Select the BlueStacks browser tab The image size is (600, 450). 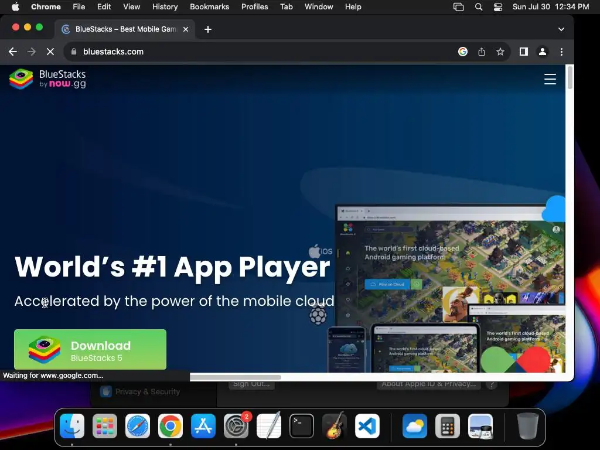pyautogui.click(x=125, y=29)
